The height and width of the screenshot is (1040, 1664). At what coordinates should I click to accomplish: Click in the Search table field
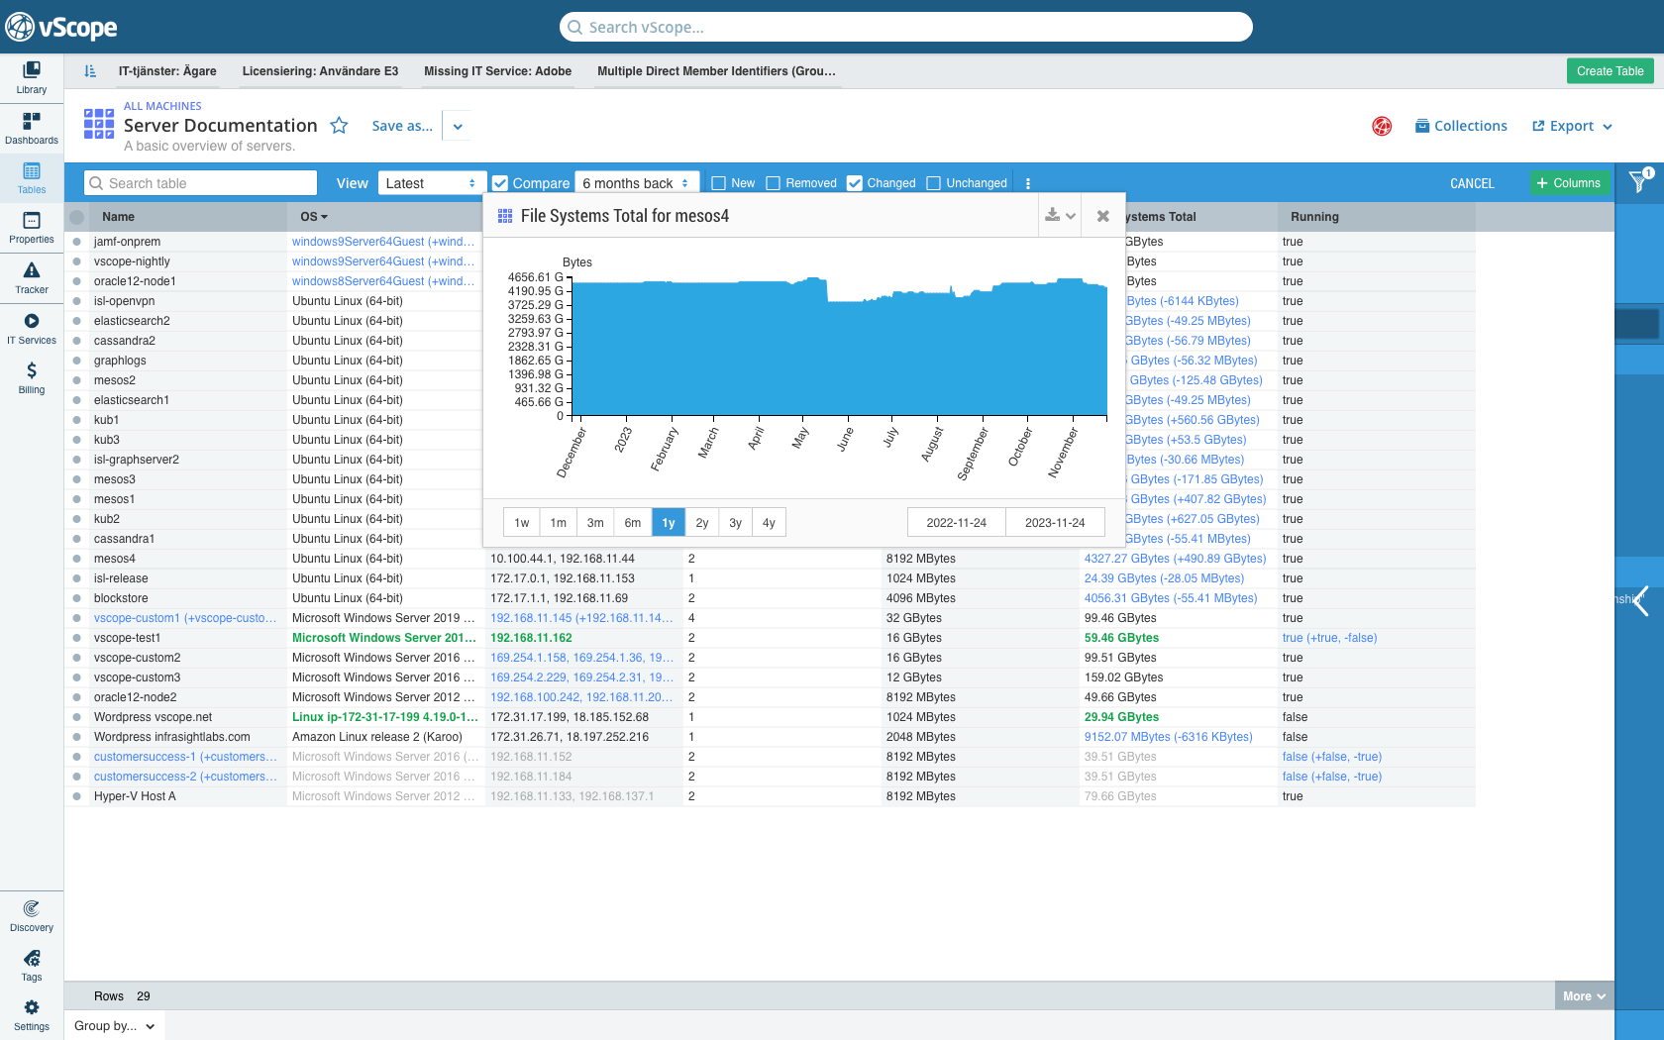(x=200, y=183)
